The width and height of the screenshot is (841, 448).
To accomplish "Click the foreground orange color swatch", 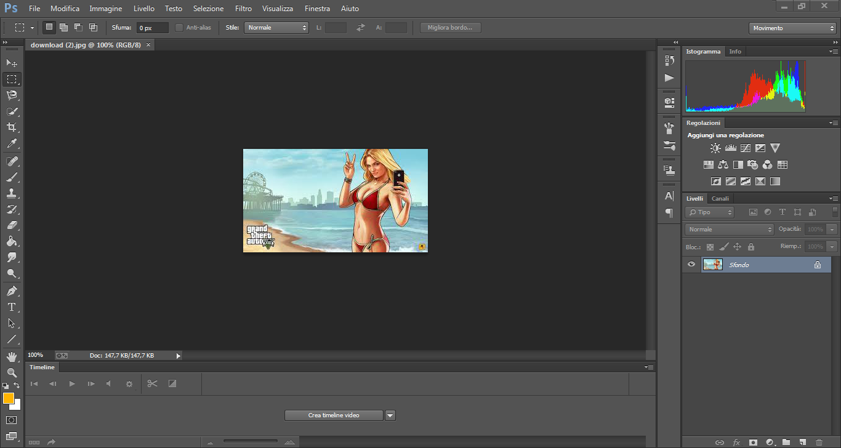I will 9,398.
